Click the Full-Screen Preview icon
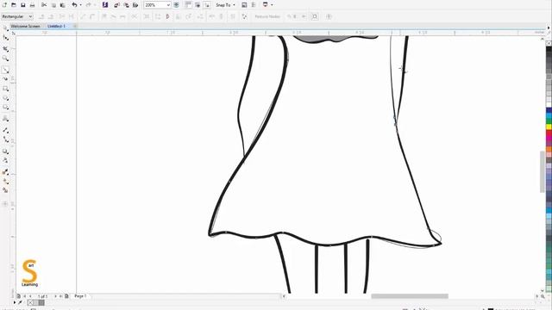This screenshot has width=552, height=310. tap(176, 5)
